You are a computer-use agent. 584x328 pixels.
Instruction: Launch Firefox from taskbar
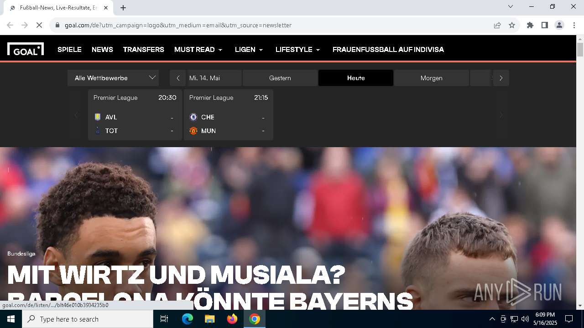(232, 319)
